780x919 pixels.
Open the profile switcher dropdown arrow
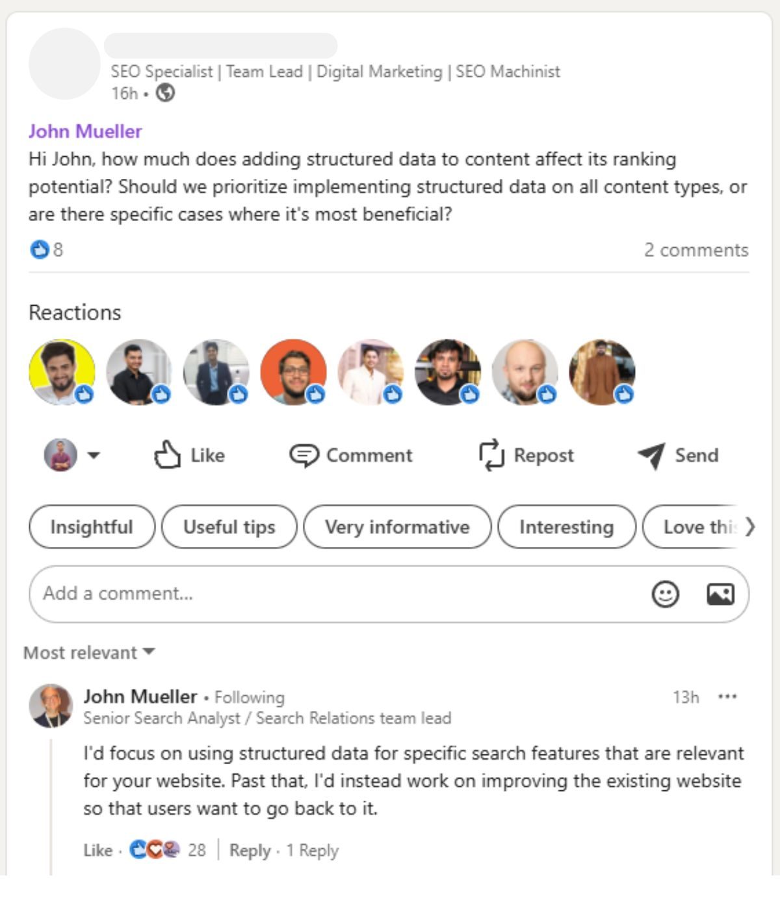[x=94, y=455]
